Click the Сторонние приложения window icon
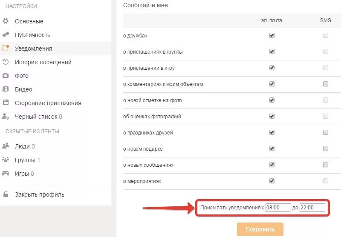Image resolution: width=341 pixels, height=237 pixels. (6, 103)
